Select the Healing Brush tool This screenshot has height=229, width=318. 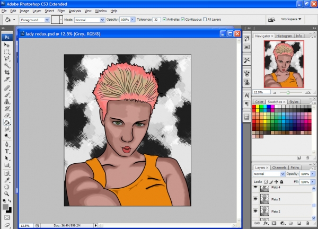pos(7,88)
